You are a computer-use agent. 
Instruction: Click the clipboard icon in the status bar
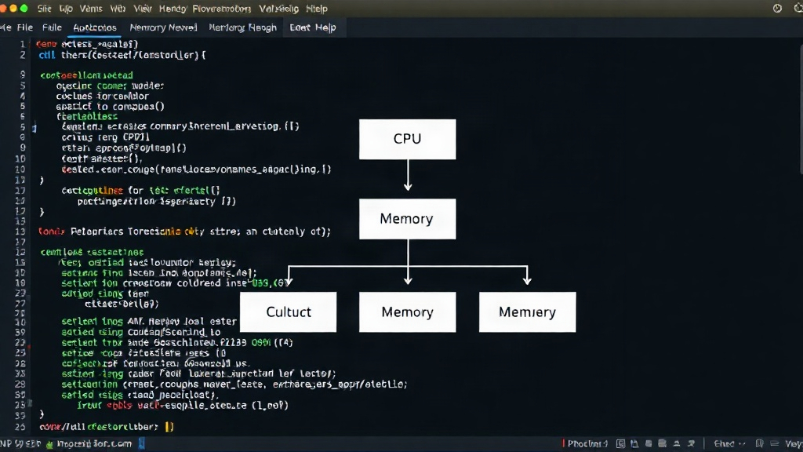coord(634,444)
